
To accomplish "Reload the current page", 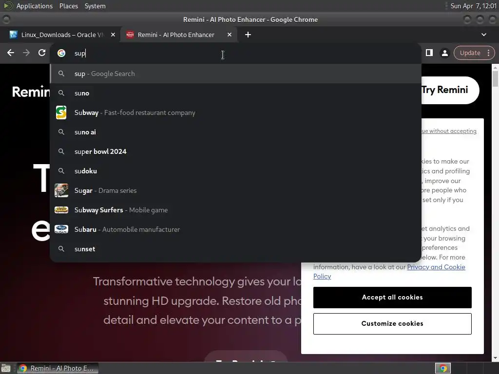I will (42, 53).
